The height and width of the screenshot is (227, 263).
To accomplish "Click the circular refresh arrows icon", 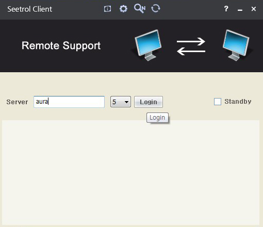I will coord(156,9).
